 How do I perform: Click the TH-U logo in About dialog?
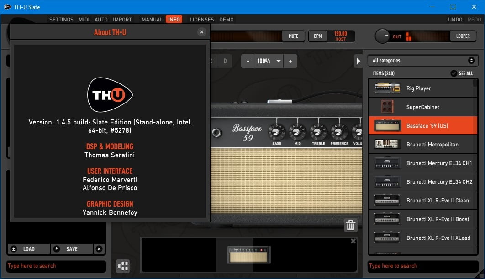click(x=110, y=95)
